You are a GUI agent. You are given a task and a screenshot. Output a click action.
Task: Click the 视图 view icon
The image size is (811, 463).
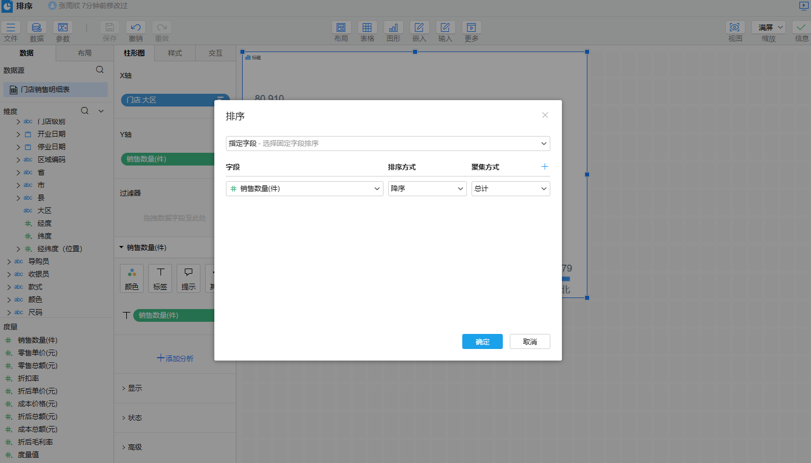tap(735, 28)
